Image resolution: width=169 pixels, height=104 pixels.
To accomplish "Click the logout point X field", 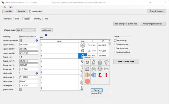I will point(29,61).
